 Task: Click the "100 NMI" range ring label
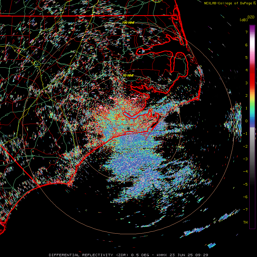point(128,23)
